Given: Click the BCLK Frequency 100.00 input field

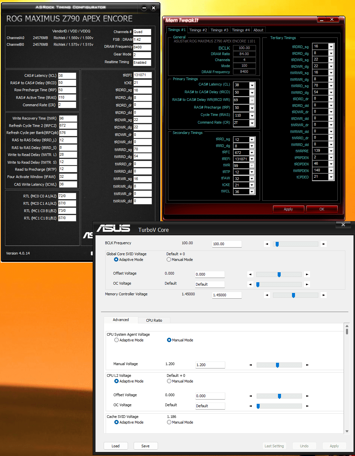Looking at the screenshot, I should [x=227, y=244].
